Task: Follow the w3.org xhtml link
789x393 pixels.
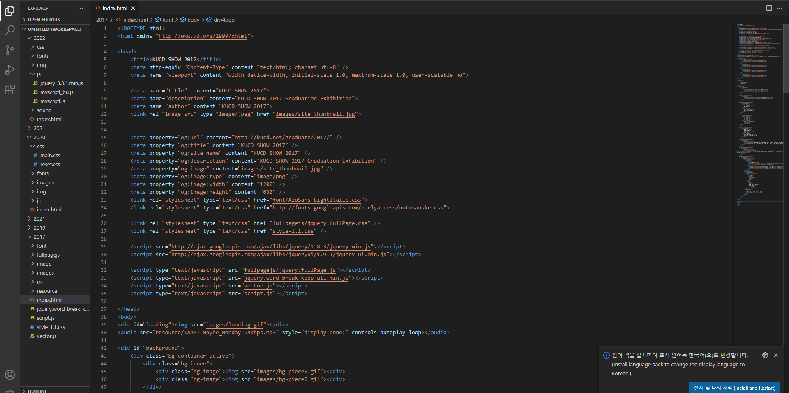Action: [203, 36]
